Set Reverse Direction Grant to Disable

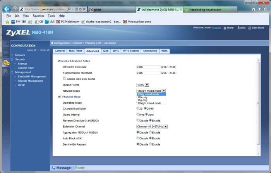[x=137, y=120]
